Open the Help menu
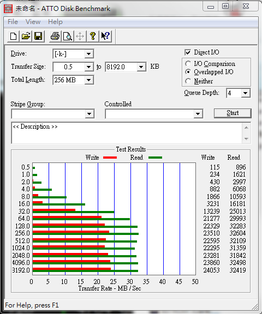Screen dimensions: 262x314 55,22
